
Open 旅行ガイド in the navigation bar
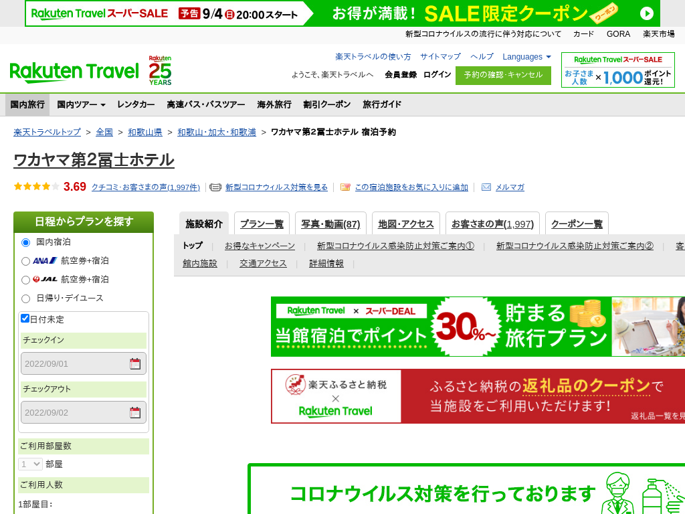click(382, 104)
